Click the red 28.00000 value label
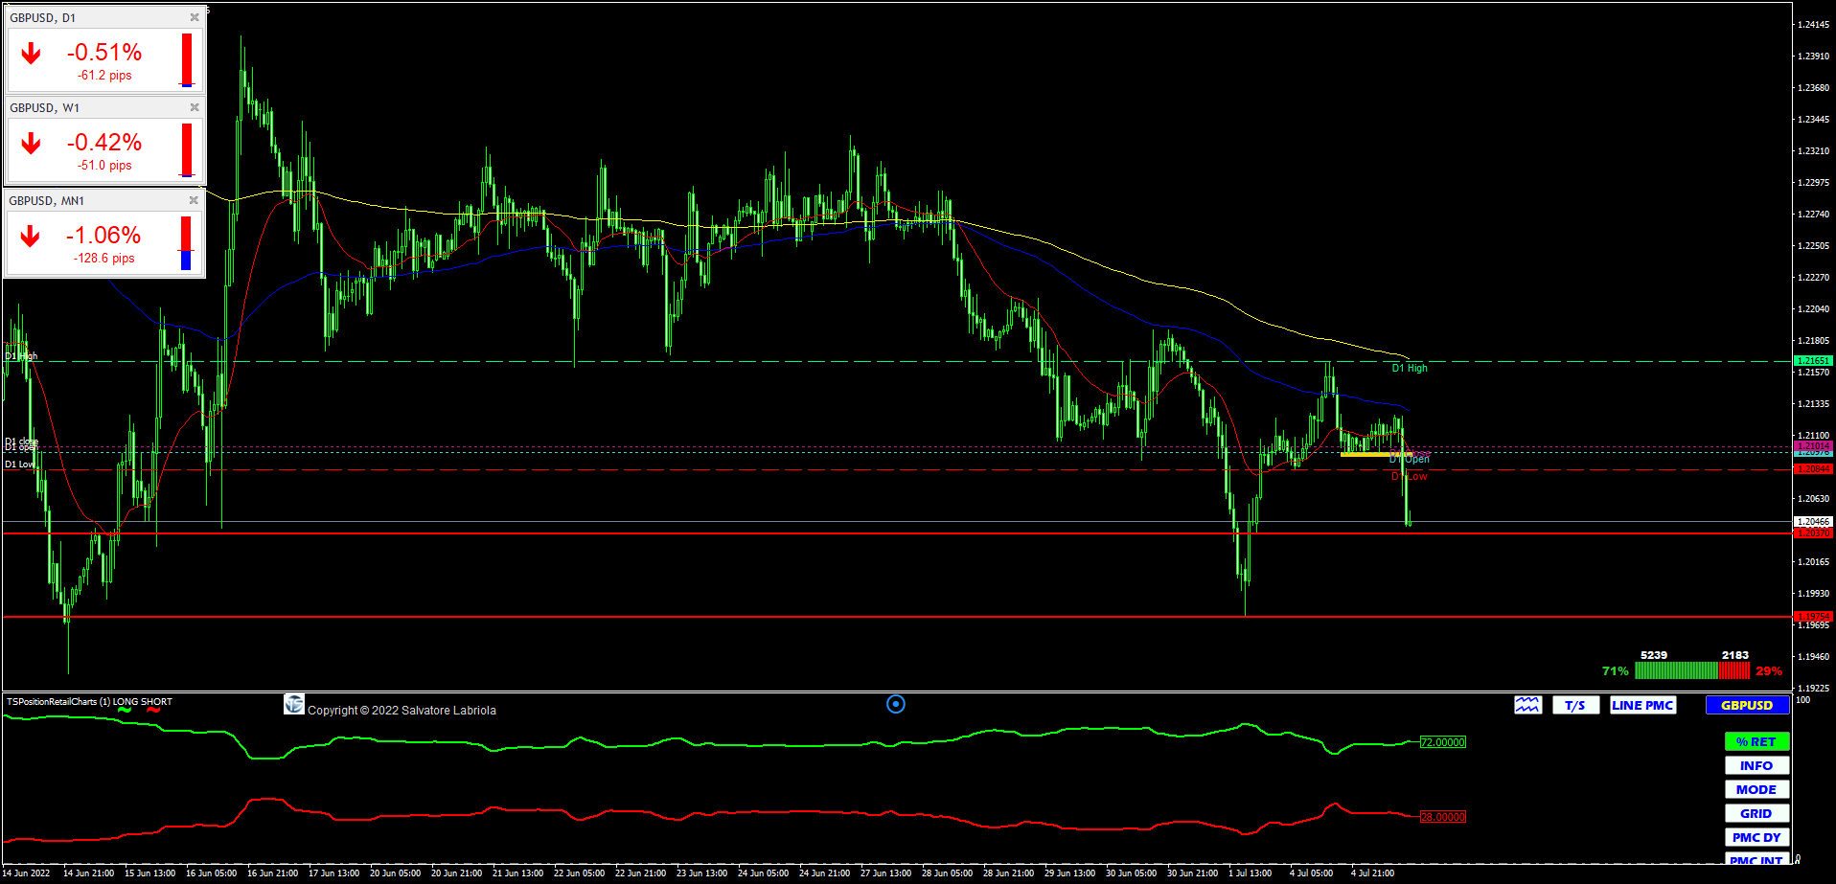Image resolution: width=1836 pixels, height=884 pixels. [x=1443, y=817]
